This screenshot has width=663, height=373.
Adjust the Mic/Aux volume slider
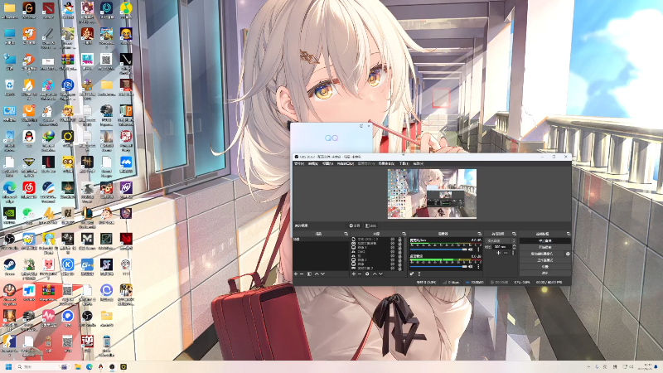pos(438,249)
